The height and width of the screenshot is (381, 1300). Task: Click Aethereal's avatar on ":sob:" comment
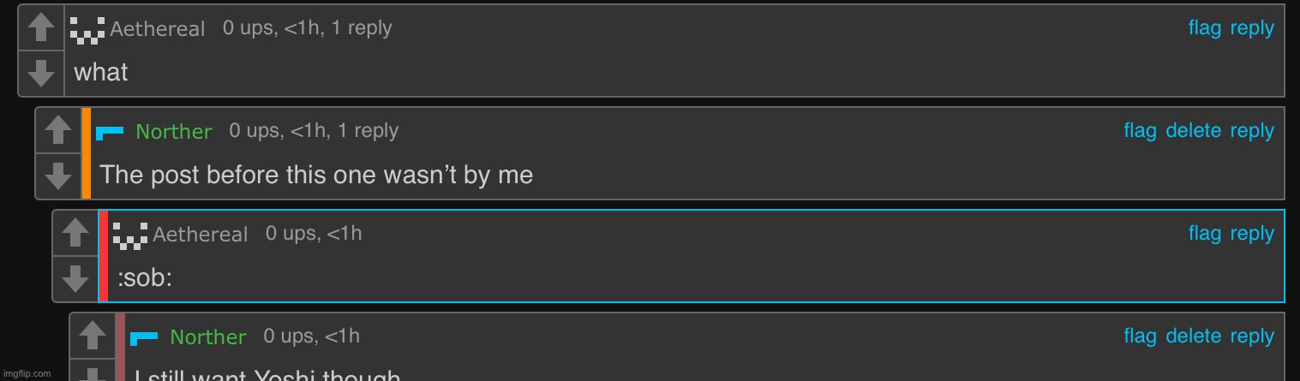coord(131,235)
